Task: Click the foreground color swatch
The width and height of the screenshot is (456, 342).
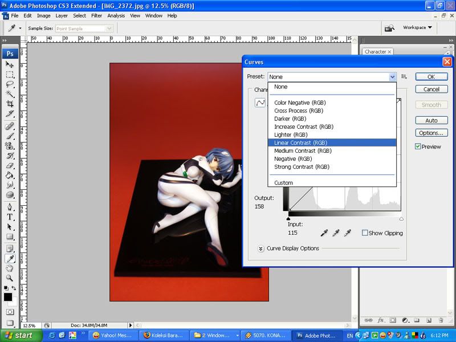Action: pyautogui.click(x=7, y=297)
